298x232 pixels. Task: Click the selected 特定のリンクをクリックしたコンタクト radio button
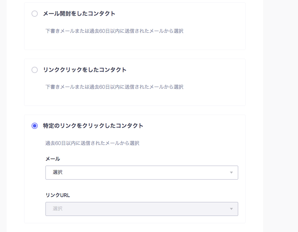[x=35, y=126]
